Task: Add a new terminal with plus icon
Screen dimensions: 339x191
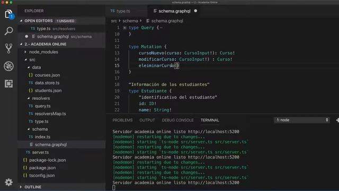Action: tap(337, 120)
